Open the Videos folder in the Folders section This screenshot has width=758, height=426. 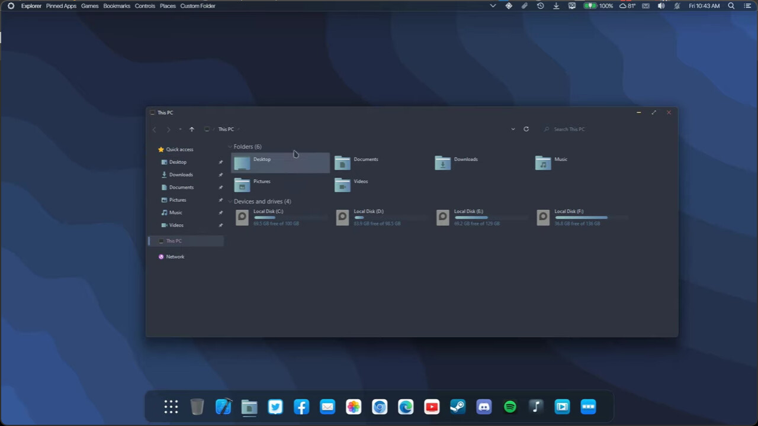(380, 185)
